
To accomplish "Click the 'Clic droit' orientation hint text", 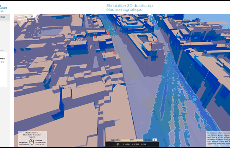I will (41, 142).
